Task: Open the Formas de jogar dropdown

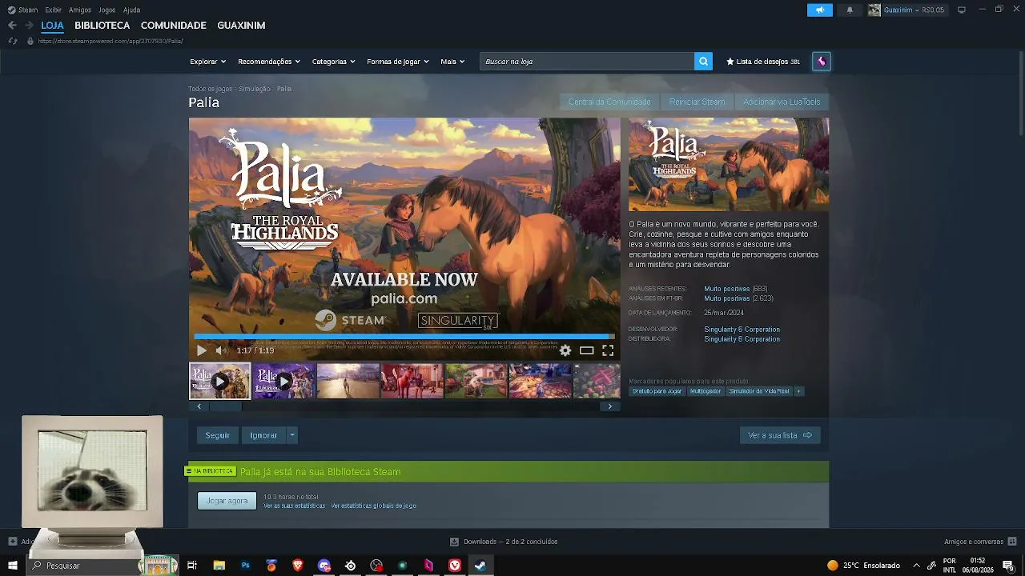Action: tap(398, 62)
